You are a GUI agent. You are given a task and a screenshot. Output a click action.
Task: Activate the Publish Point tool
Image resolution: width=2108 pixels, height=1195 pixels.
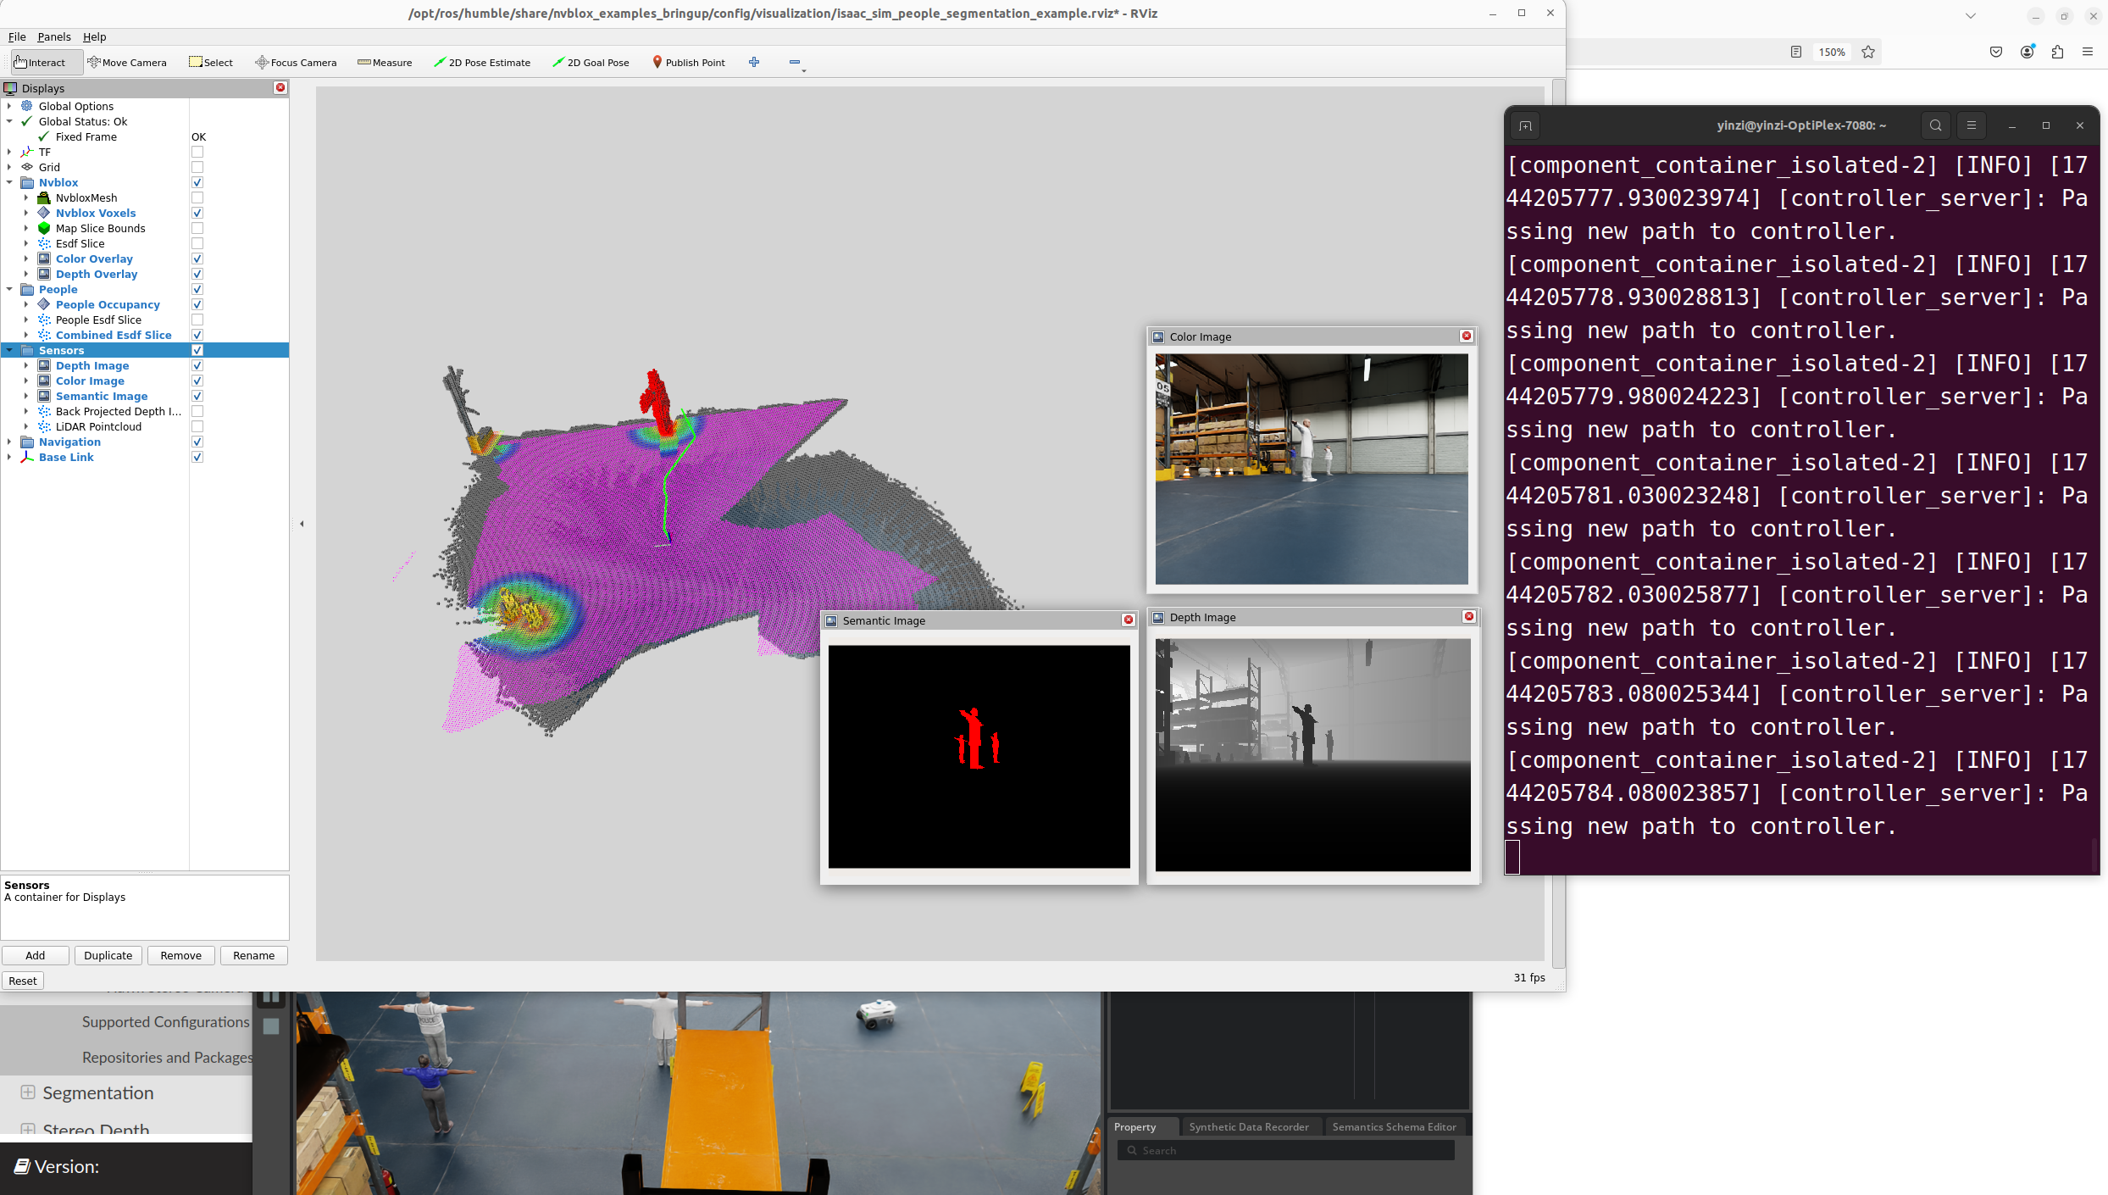(x=689, y=62)
